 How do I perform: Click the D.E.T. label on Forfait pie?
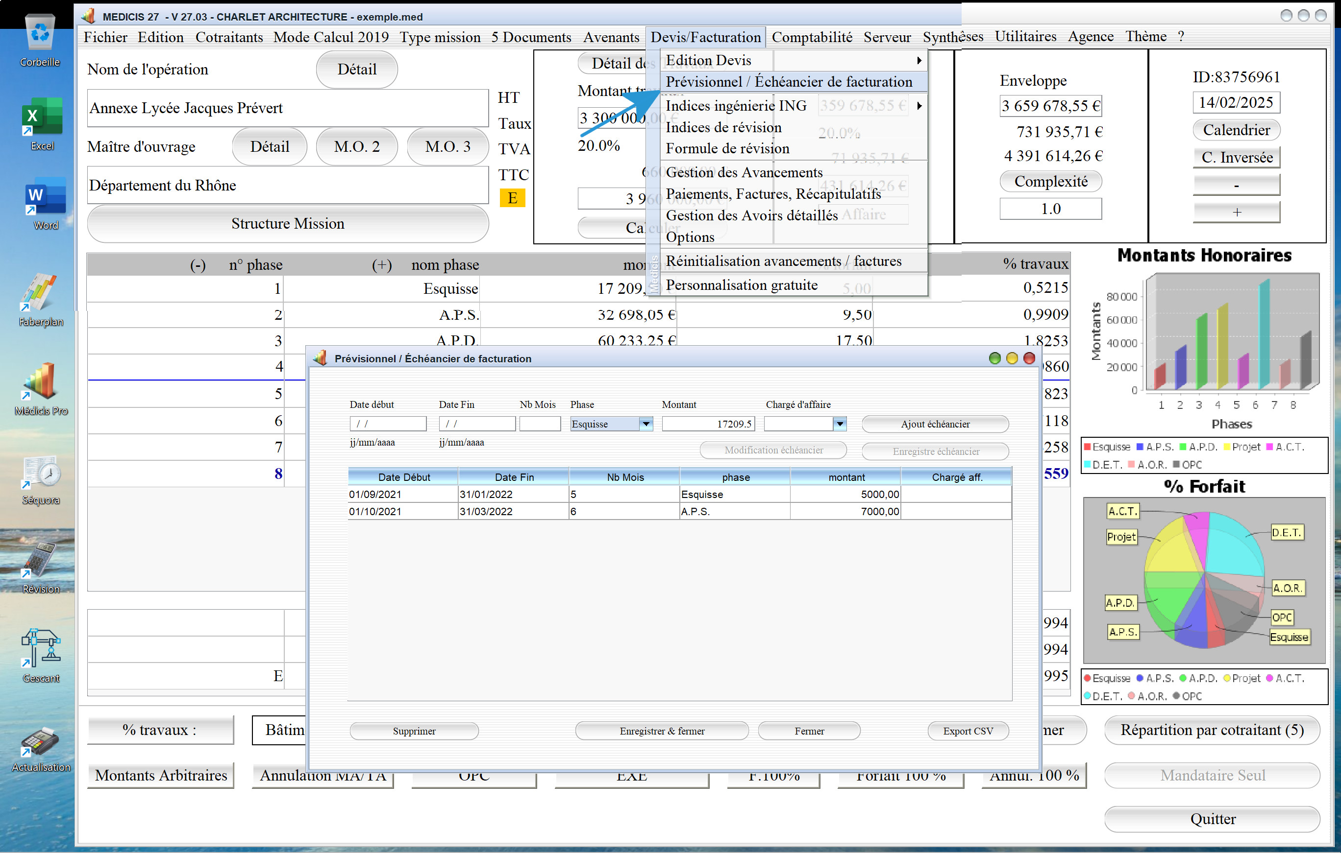(1287, 532)
